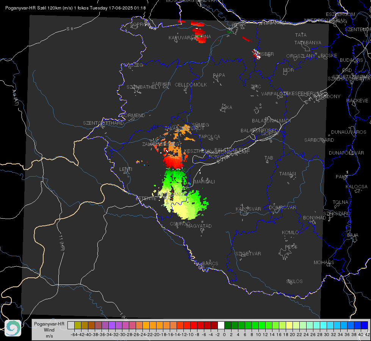Click the TAPOLCA city label

[x=209, y=137]
